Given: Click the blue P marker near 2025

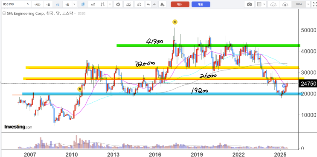Looking at the screenshot, I should point(284,86).
